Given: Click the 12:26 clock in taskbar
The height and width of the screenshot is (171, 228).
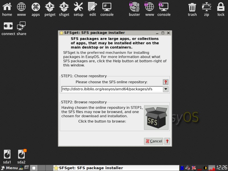Looking at the screenshot, I should tap(222, 168).
